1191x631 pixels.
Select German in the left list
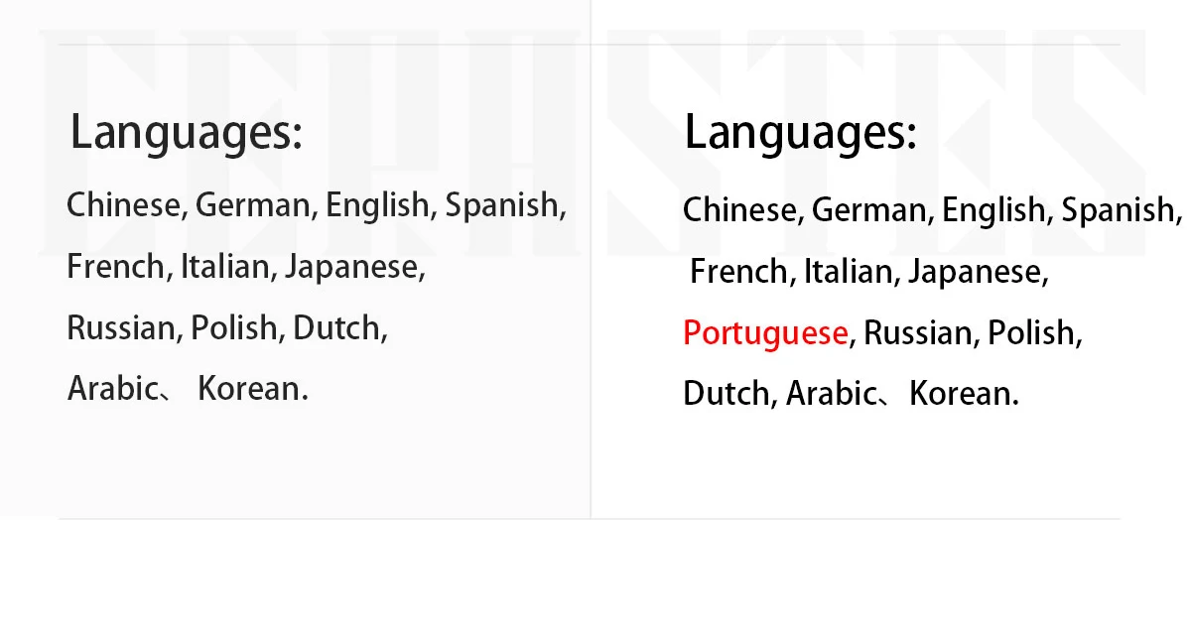pos(253,205)
